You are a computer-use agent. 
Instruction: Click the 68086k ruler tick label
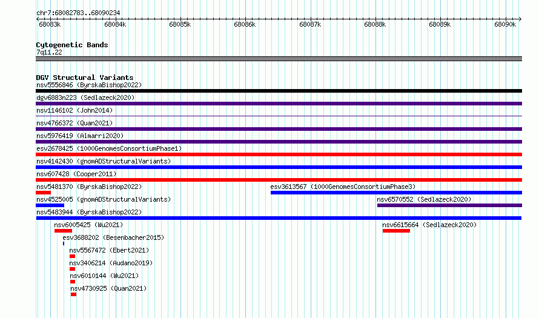(x=245, y=24)
